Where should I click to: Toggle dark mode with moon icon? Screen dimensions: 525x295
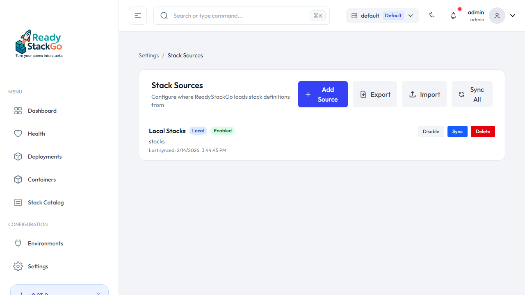432,15
